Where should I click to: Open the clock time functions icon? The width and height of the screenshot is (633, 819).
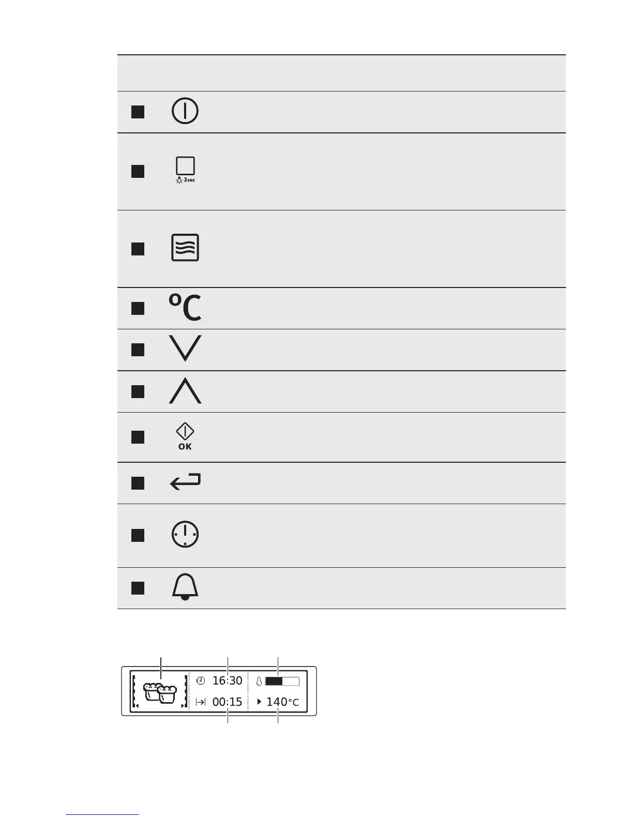pos(185,534)
